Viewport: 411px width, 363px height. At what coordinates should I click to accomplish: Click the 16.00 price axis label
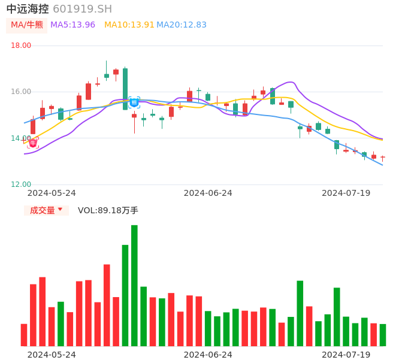click(21, 92)
